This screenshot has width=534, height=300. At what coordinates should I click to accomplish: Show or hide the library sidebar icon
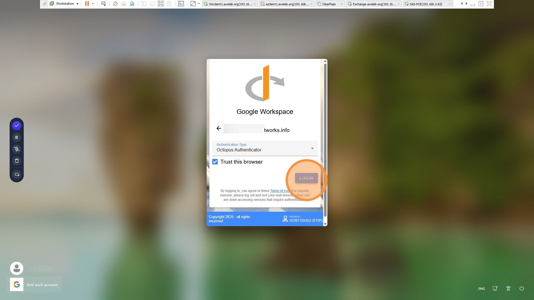click(144, 4)
